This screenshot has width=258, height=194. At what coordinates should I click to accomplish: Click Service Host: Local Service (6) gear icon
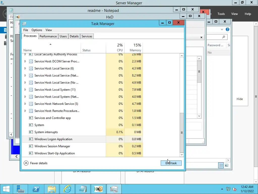[31, 68]
